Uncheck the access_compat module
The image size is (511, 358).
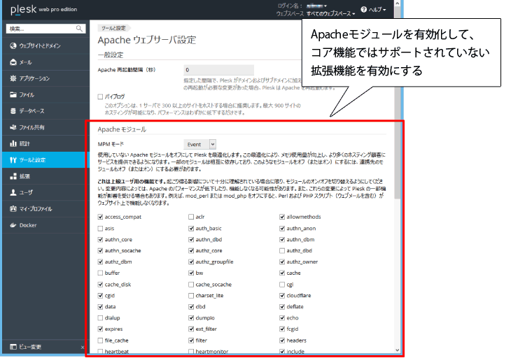point(100,217)
